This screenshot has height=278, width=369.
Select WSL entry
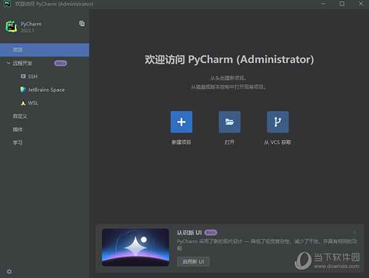tap(33, 103)
